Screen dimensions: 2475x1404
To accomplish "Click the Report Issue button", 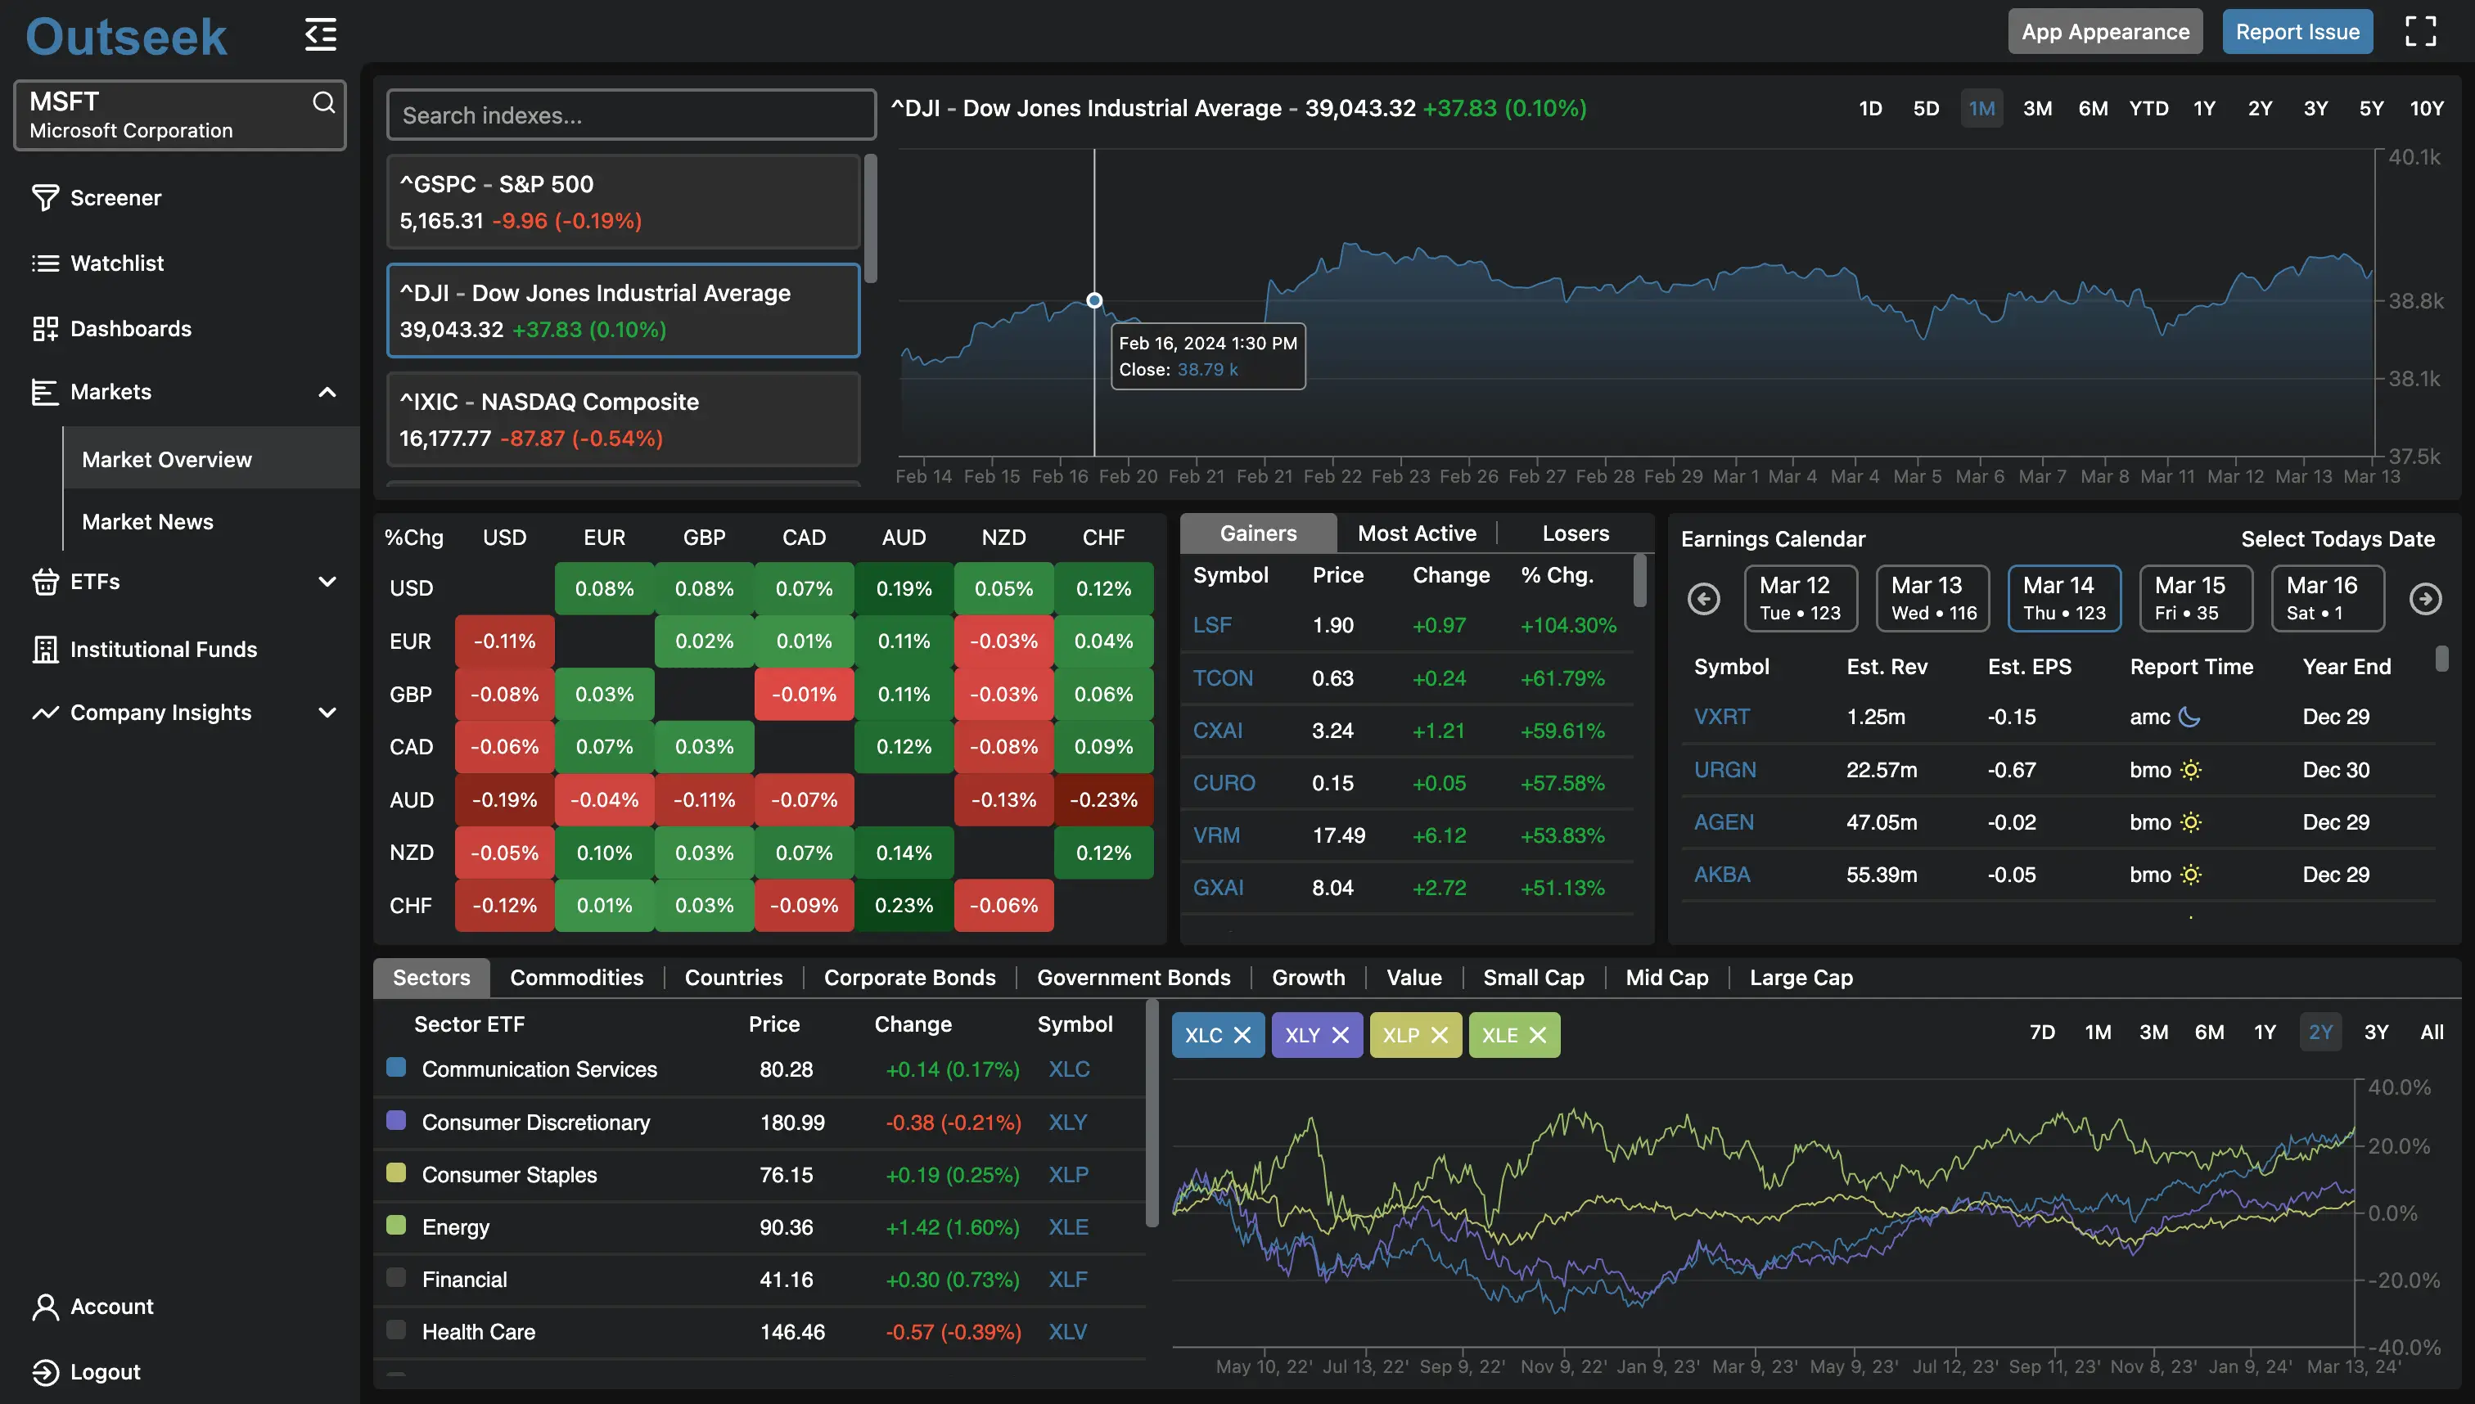I will coord(2297,31).
